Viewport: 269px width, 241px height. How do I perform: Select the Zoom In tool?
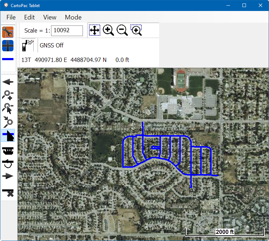pos(108,30)
